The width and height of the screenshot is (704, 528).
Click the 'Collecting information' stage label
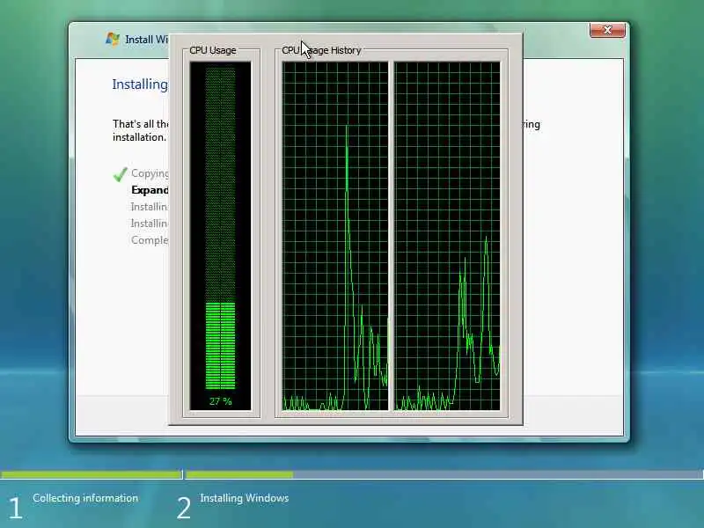(85, 498)
